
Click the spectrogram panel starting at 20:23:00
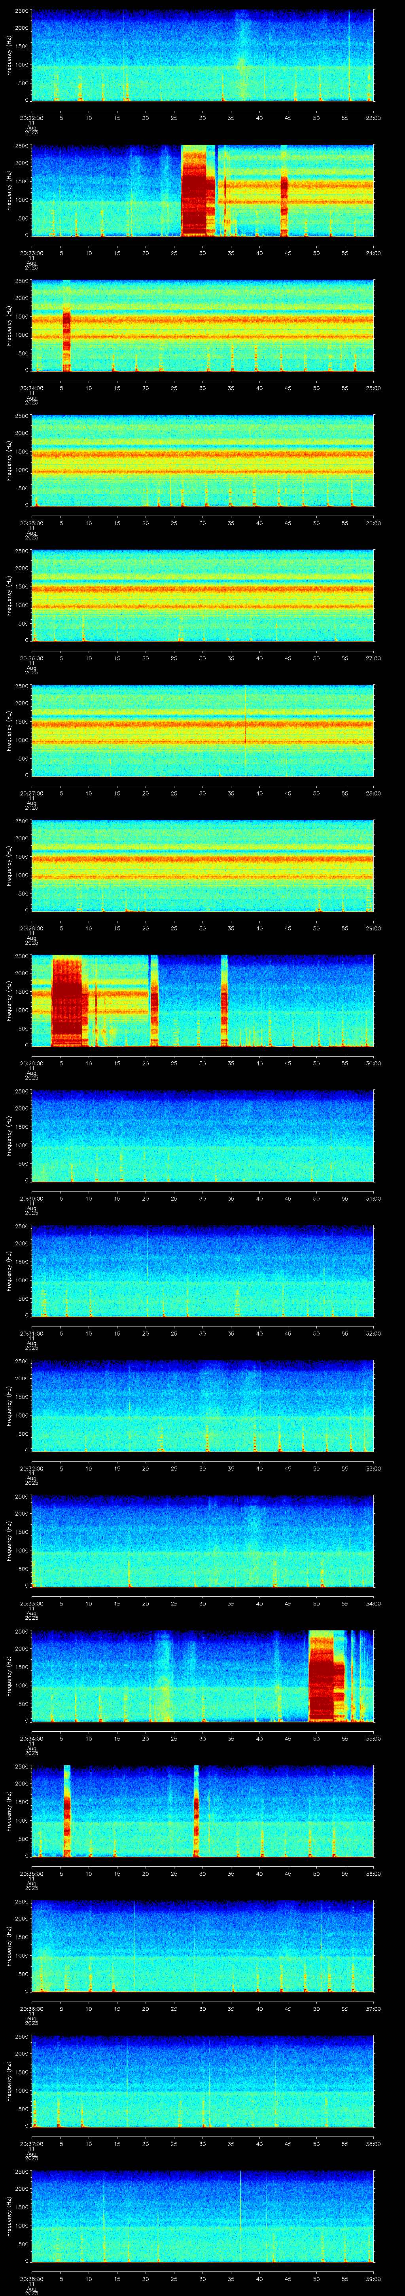203,191
